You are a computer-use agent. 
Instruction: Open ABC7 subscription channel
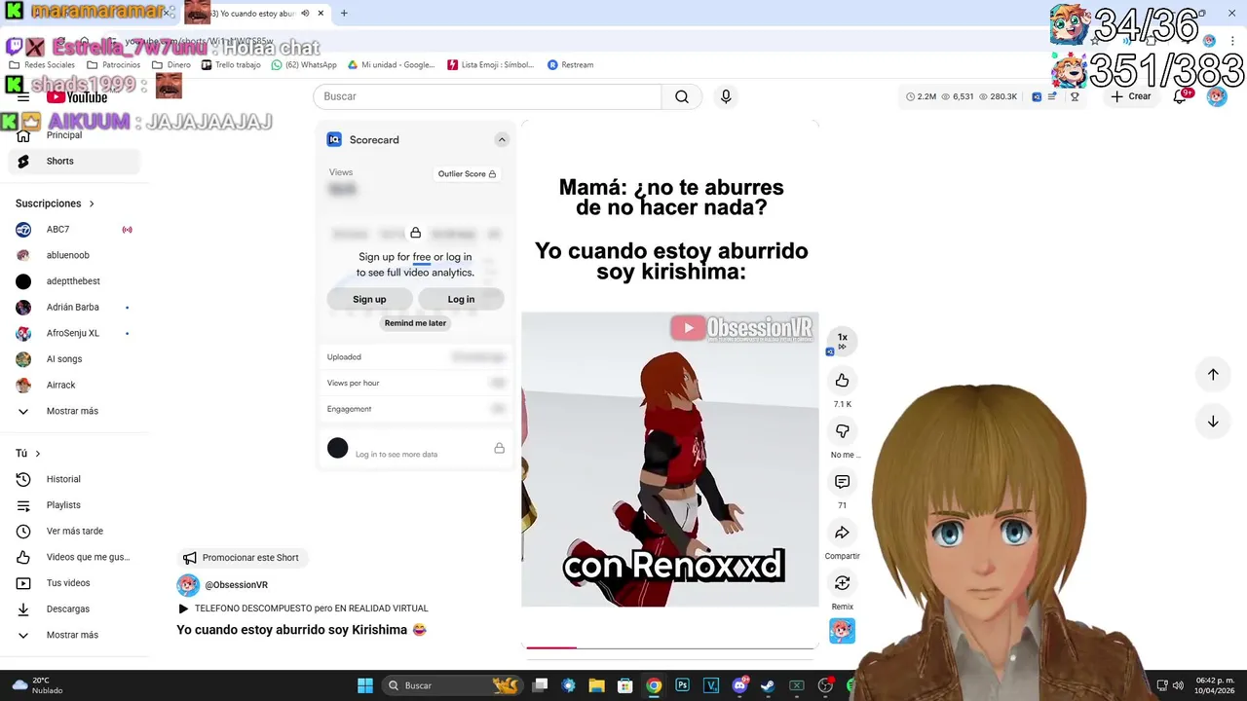[73, 230]
